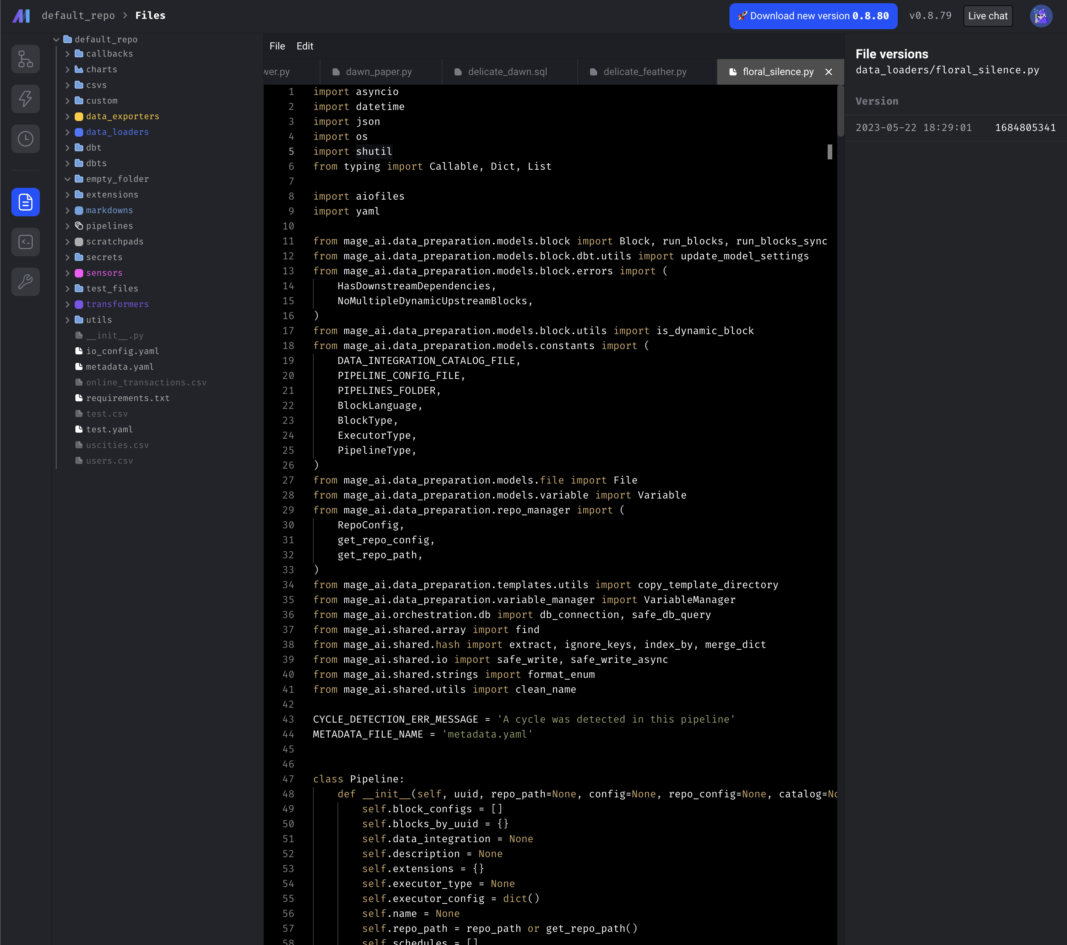Click the pipelines folder icon
Viewport: 1067px width, 945px height.
click(x=79, y=226)
